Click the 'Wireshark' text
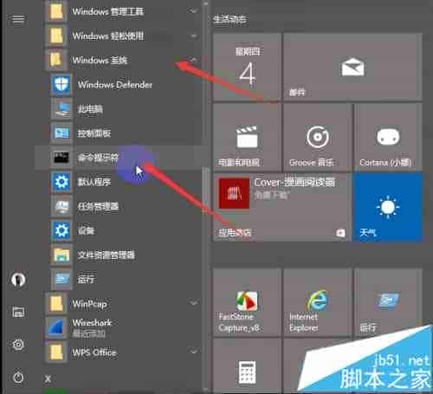The width and height of the screenshot is (433, 394). pos(92,322)
